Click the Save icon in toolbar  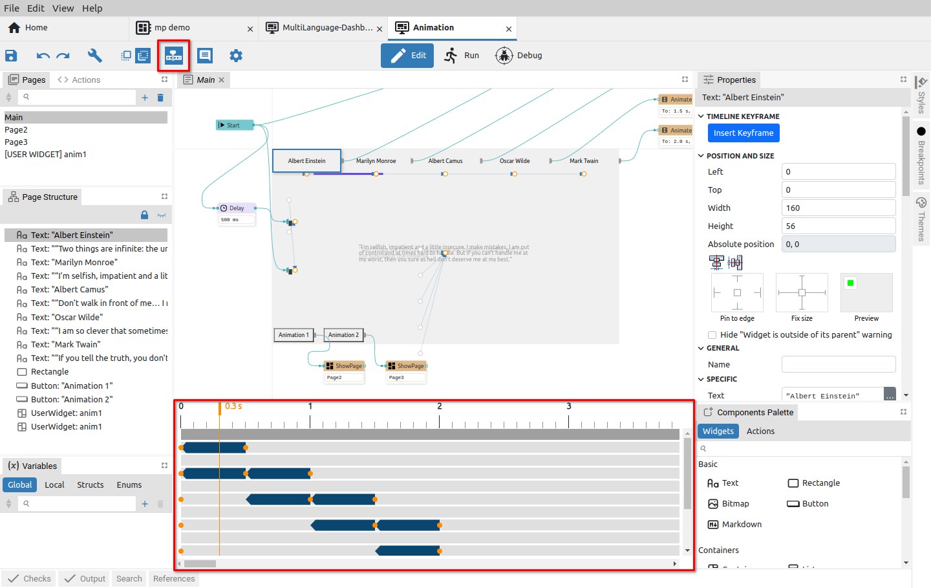[x=11, y=56]
